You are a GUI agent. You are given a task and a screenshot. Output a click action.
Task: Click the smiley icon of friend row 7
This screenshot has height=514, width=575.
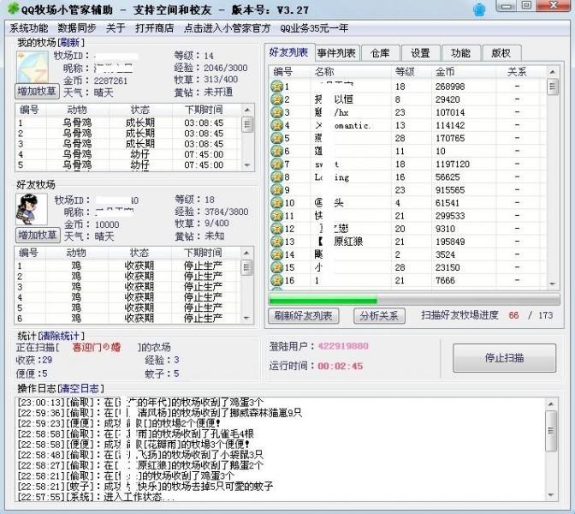click(x=276, y=164)
